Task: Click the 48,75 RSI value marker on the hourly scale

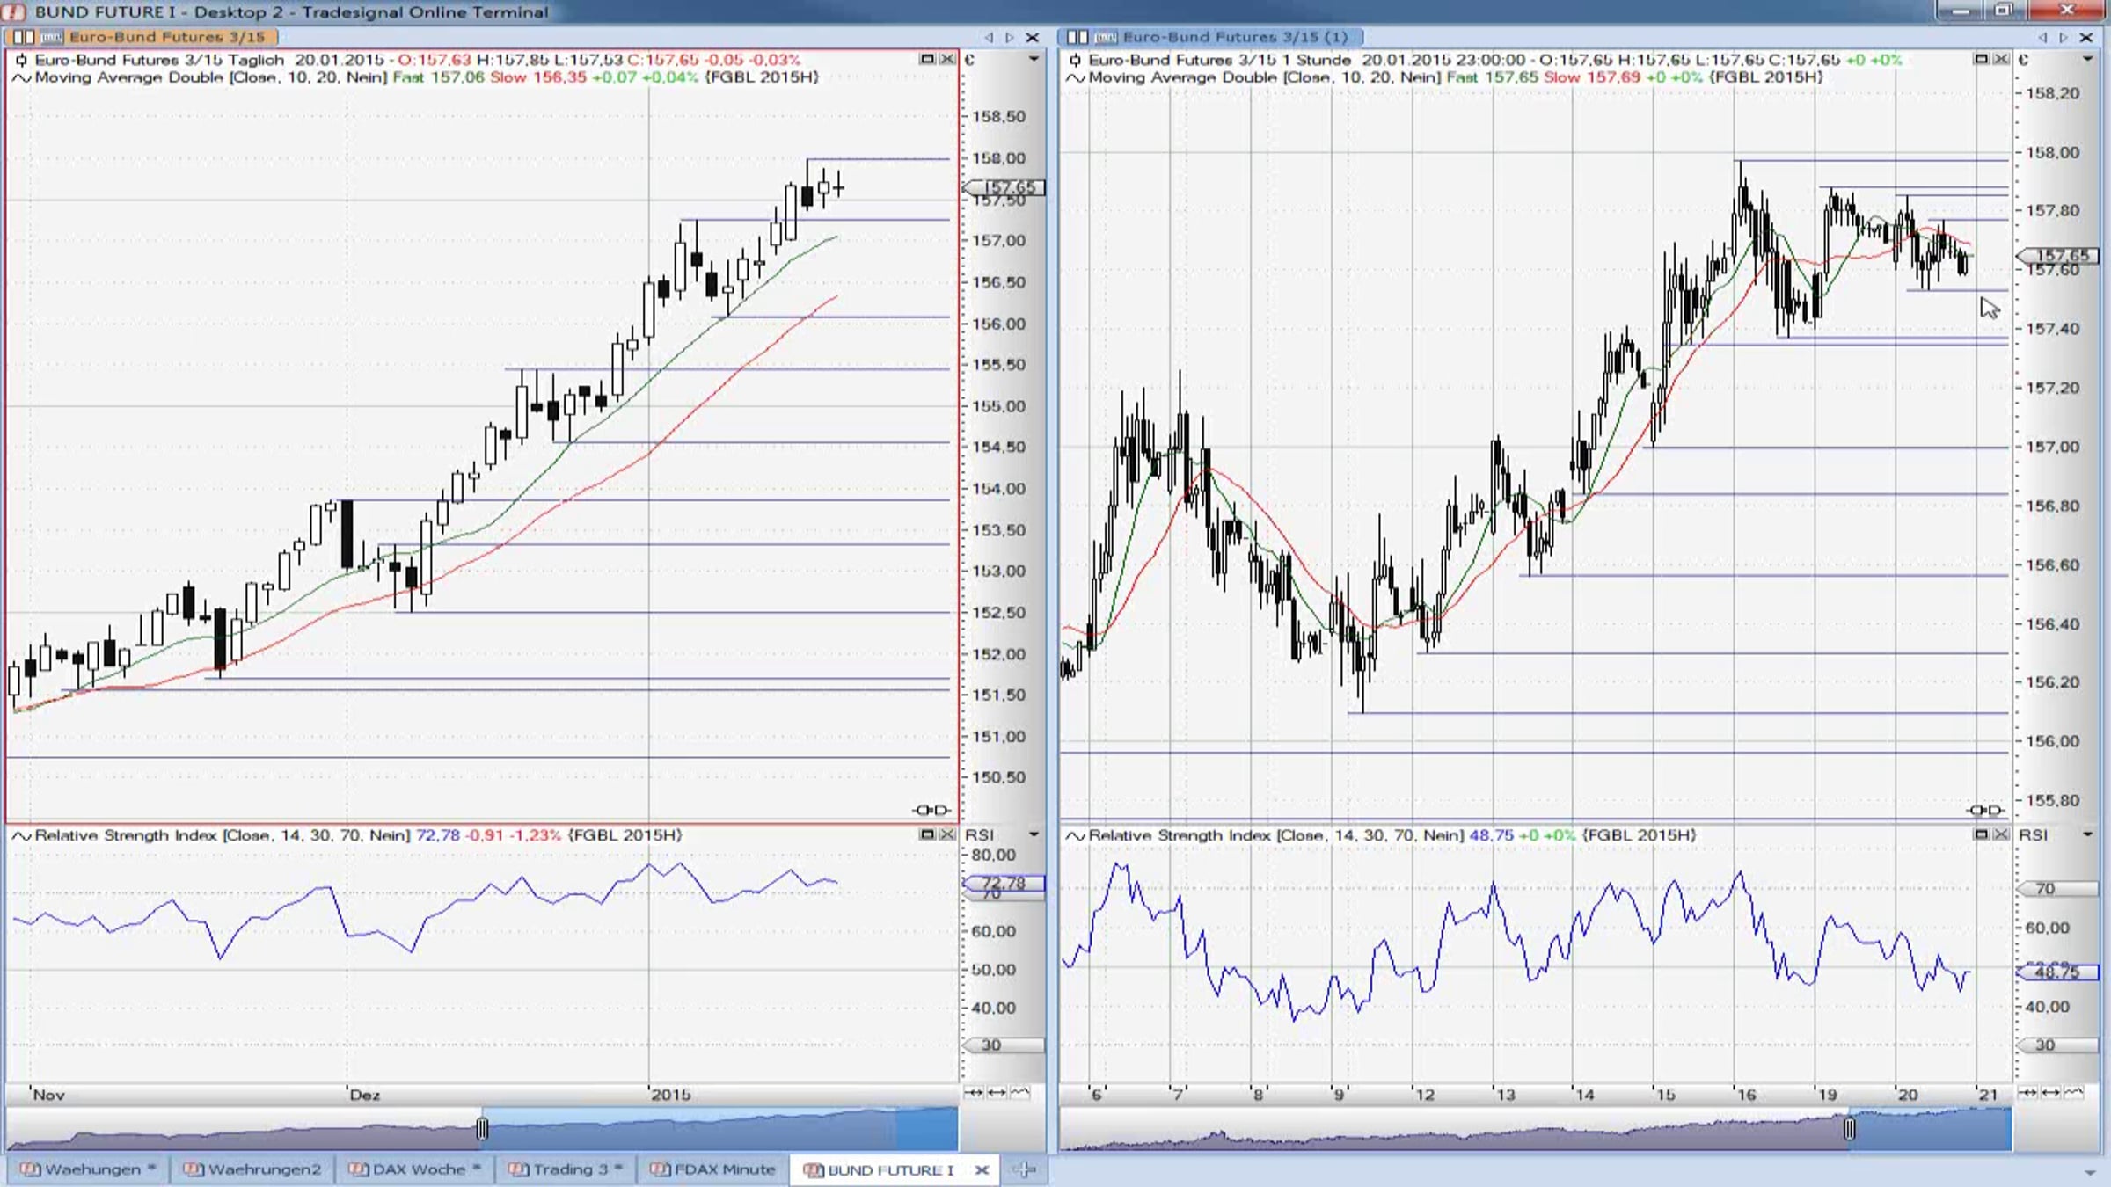Action: coord(2057,972)
